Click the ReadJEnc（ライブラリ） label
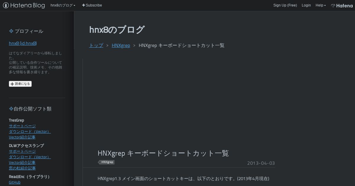The height and width of the screenshot is (186, 355). (x=29, y=177)
